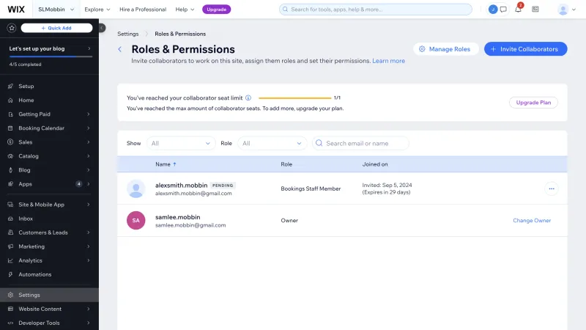Image resolution: width=586 pixels, height=330 pixels.
Task: Open Apps in the sidebar
Action: click(49, 184)
